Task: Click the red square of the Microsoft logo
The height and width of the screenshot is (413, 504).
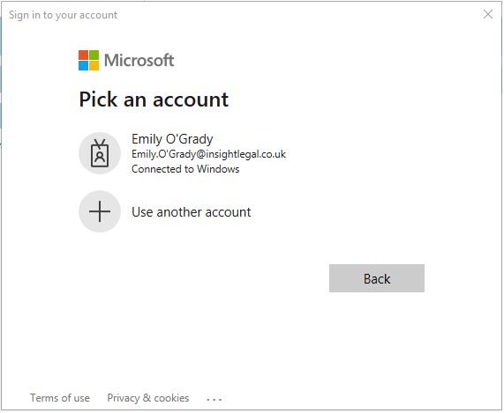Action: pos(83,55)
